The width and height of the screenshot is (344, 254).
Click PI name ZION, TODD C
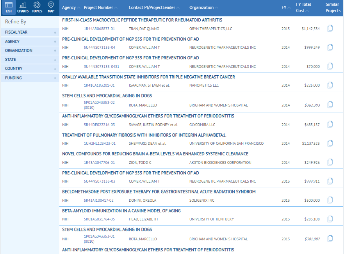click(140, 162)
